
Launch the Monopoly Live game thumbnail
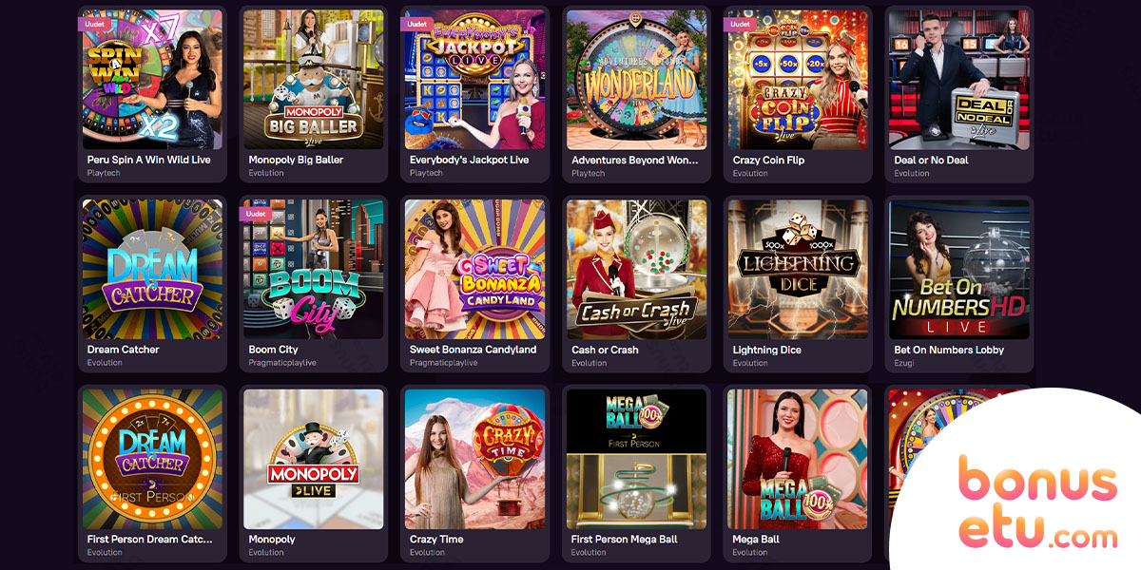(314, 459)
